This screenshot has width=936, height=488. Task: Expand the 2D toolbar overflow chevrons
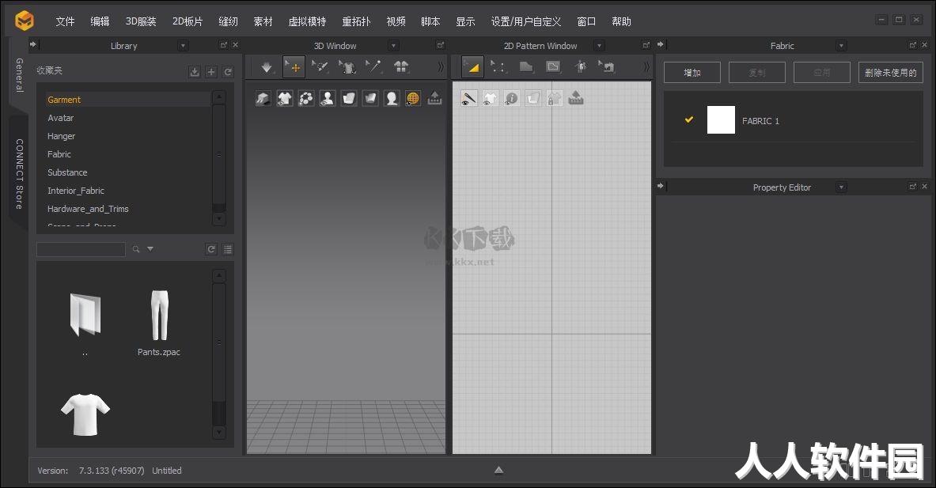tap(646, 67)
